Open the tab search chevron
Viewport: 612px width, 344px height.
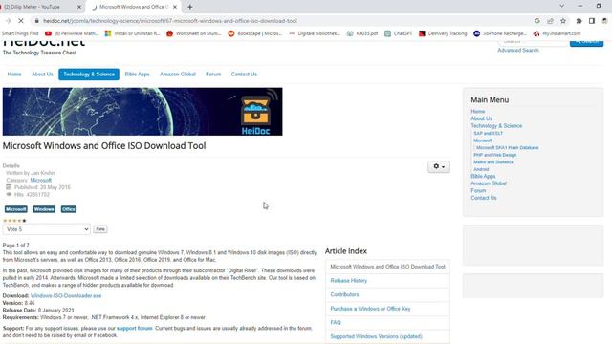coord(561,6)
